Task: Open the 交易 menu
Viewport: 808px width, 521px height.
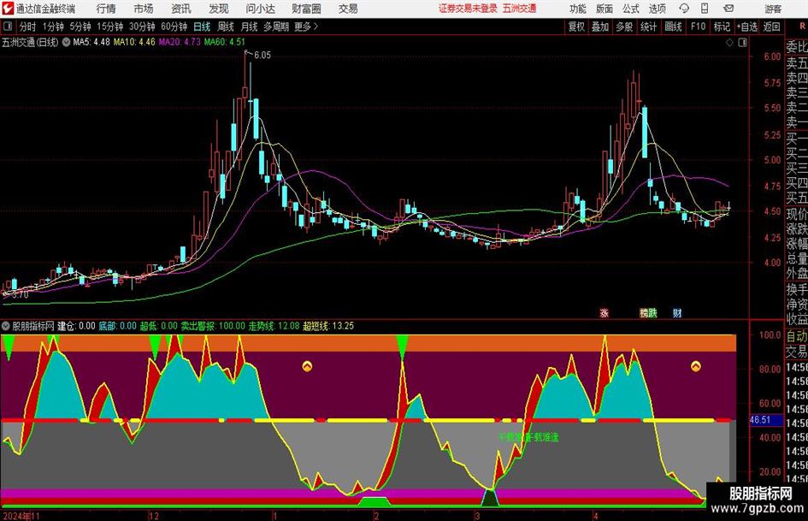Action: [x=348, y=9]
